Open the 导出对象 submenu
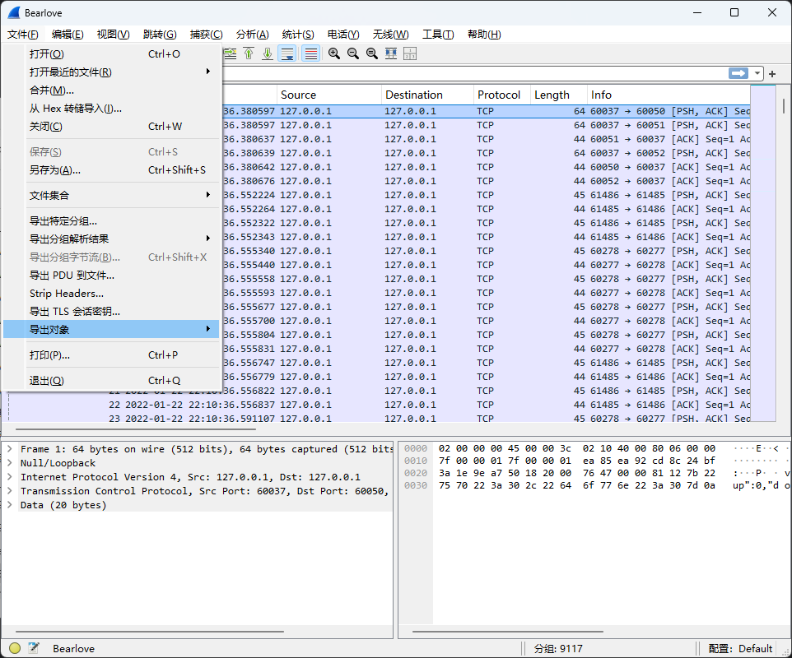Viewport: 792px width, 658px height. point(111,330)
